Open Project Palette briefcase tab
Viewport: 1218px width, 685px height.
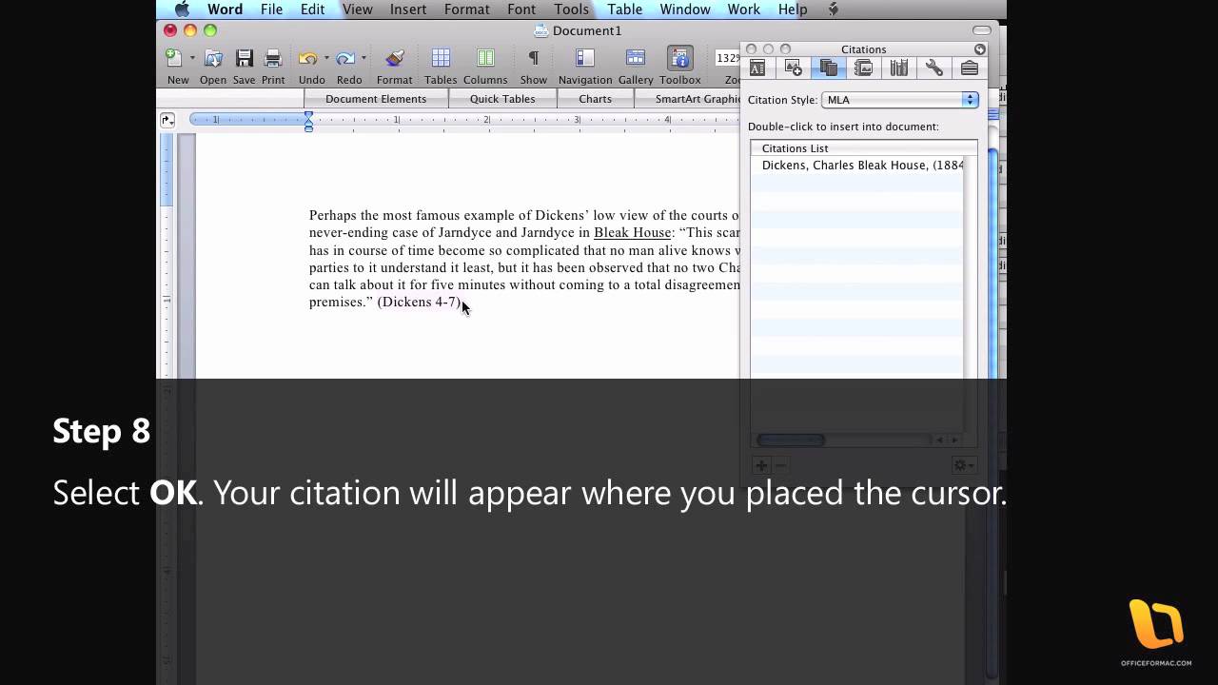click(969, 68)
